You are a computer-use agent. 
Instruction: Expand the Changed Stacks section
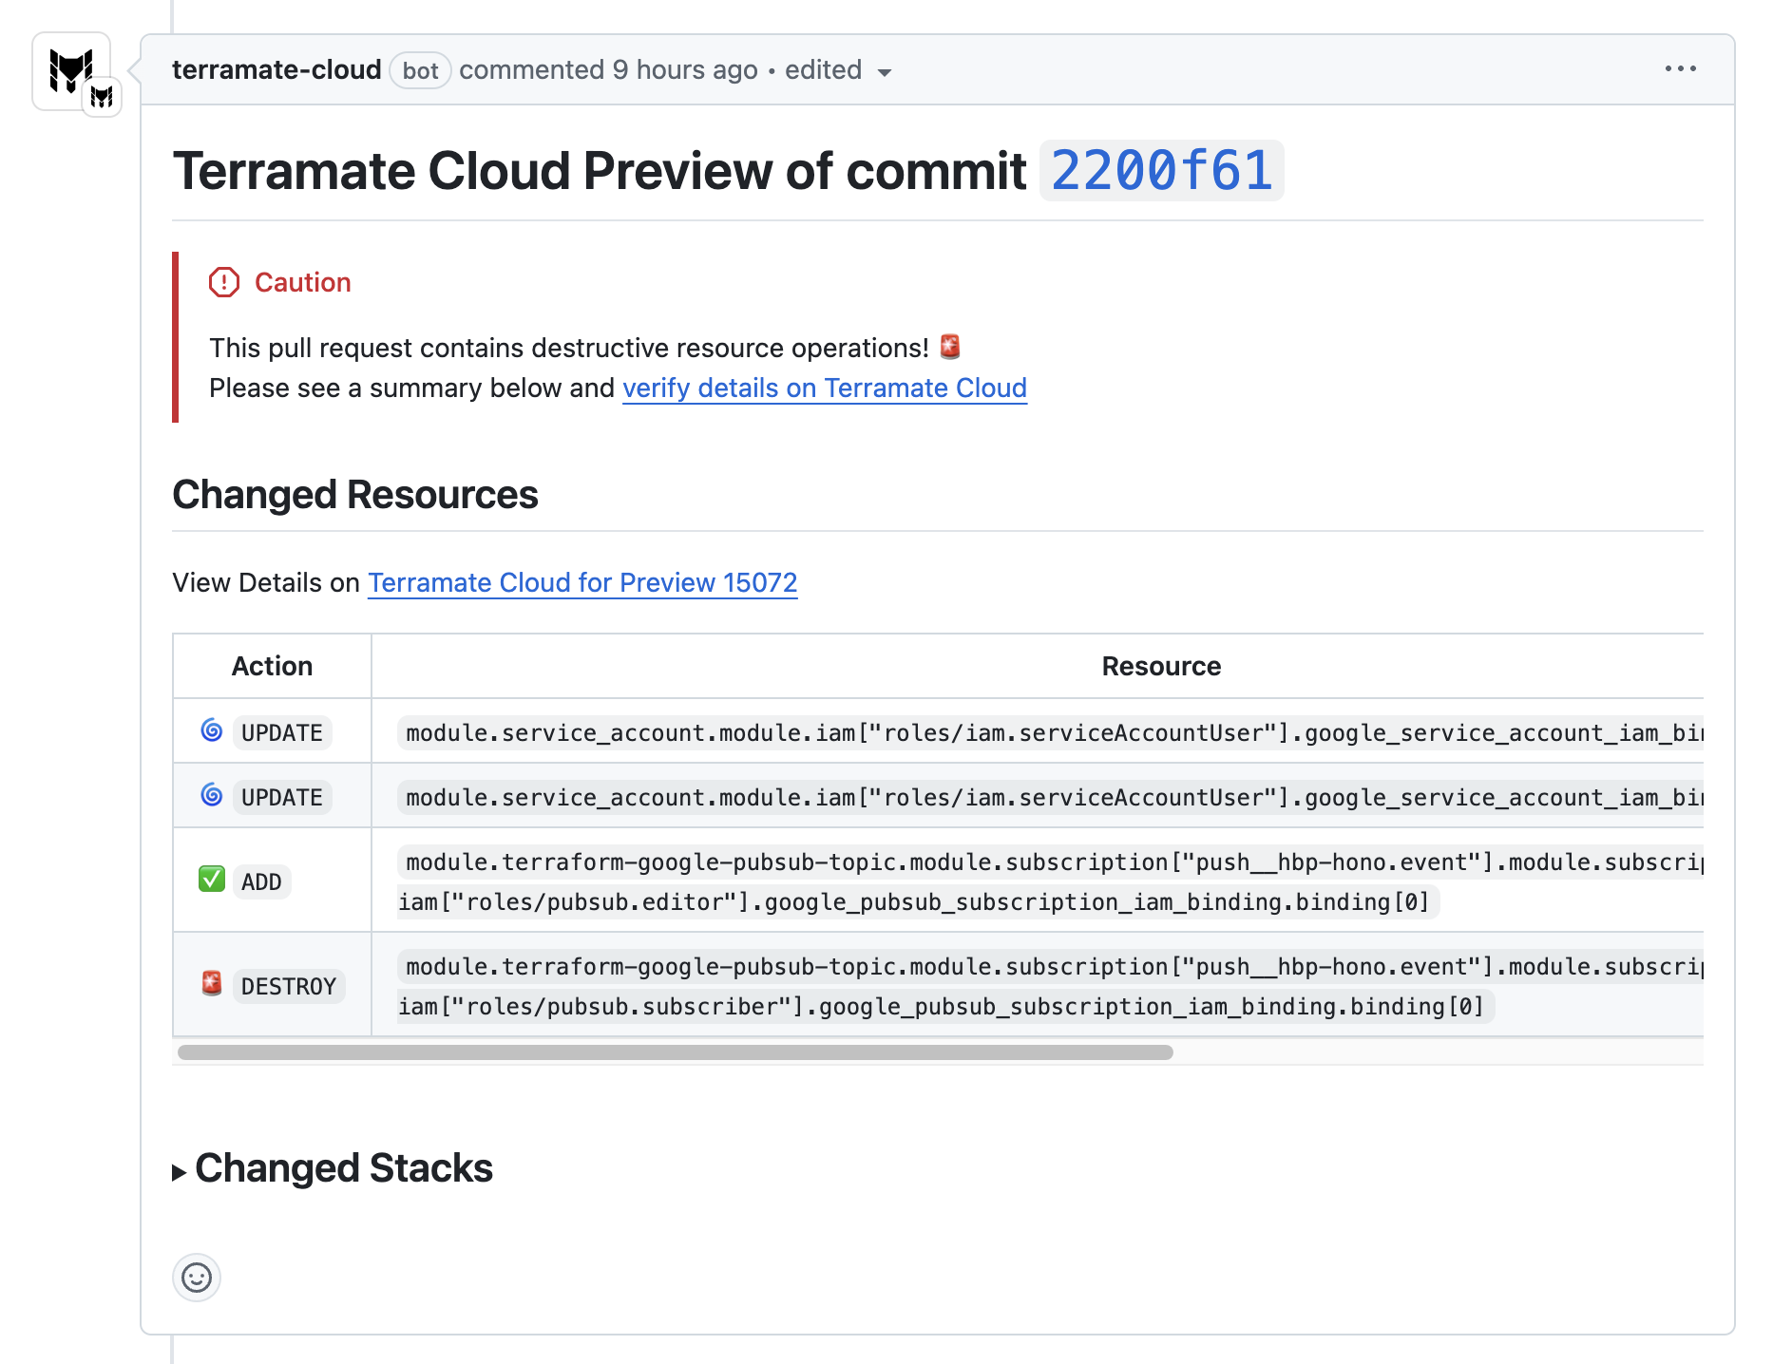343,1167
